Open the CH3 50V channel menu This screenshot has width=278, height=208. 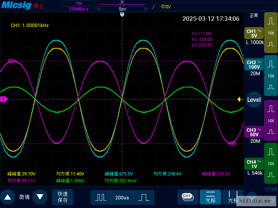pos(254,132)
